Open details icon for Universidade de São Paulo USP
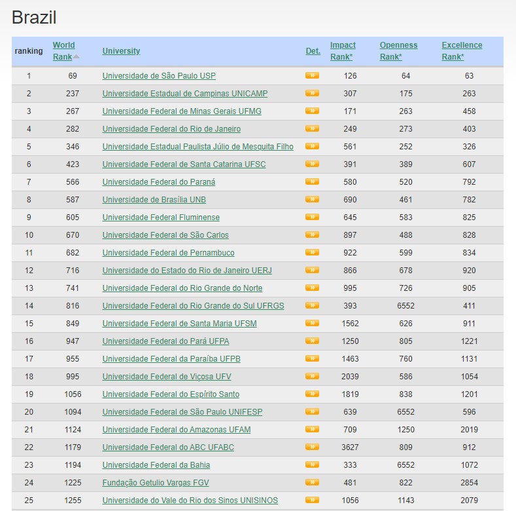The height and width of the screenshot is (511, 516). coord(312,76)
